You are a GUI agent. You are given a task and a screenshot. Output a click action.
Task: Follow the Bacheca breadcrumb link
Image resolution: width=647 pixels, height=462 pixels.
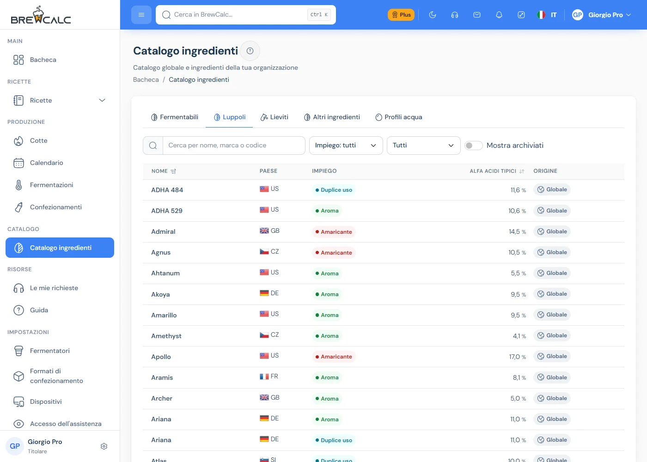point(146,79)
